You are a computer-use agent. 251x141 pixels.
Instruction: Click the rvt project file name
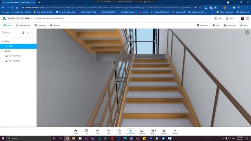pyautogui.click(x=47, y=18)
